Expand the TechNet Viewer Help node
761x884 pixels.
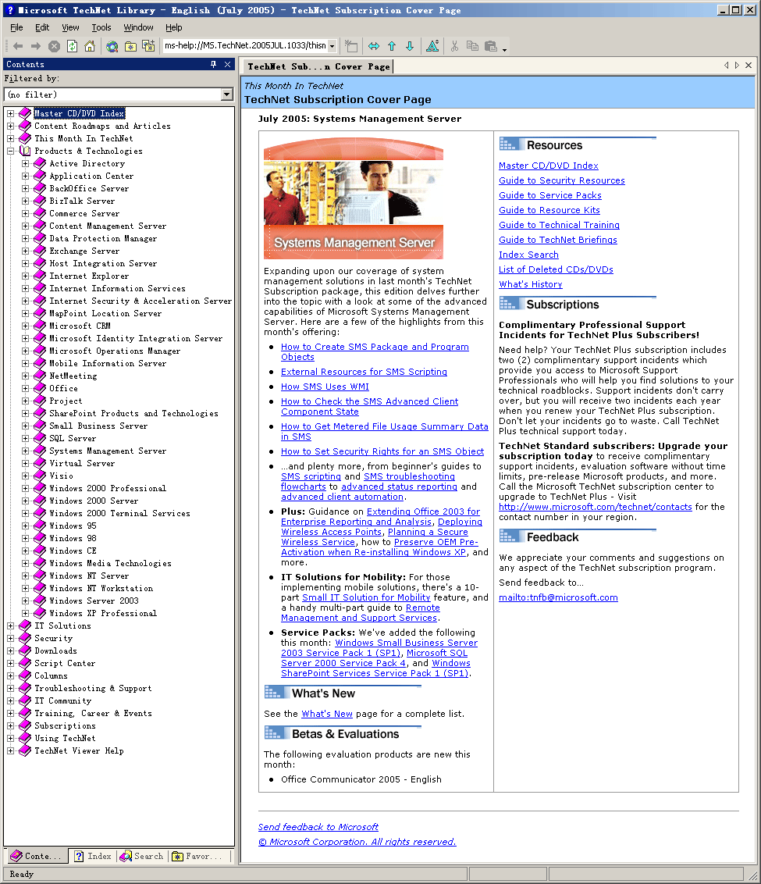point(11,750)
